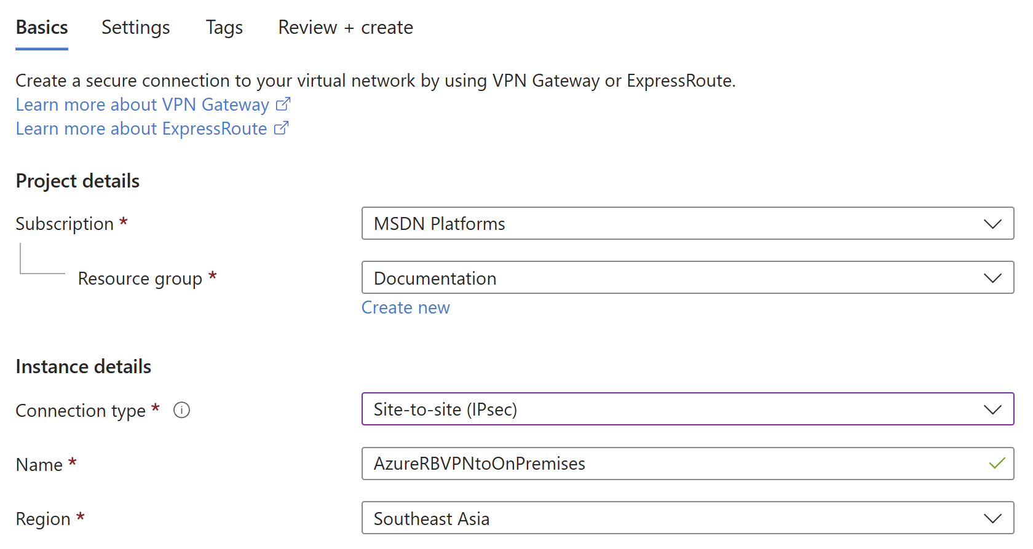Click the chevron arrow on Resource group dropdown

992,278
